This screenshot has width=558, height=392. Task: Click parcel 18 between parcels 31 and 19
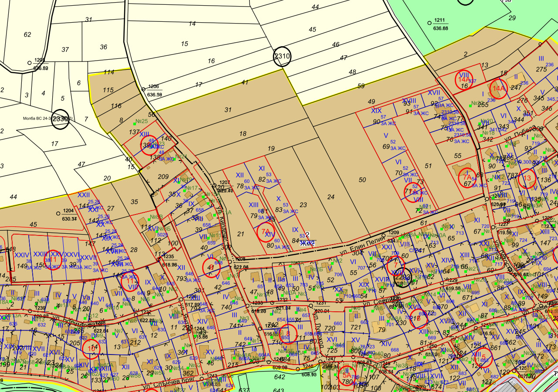point(243,134)
